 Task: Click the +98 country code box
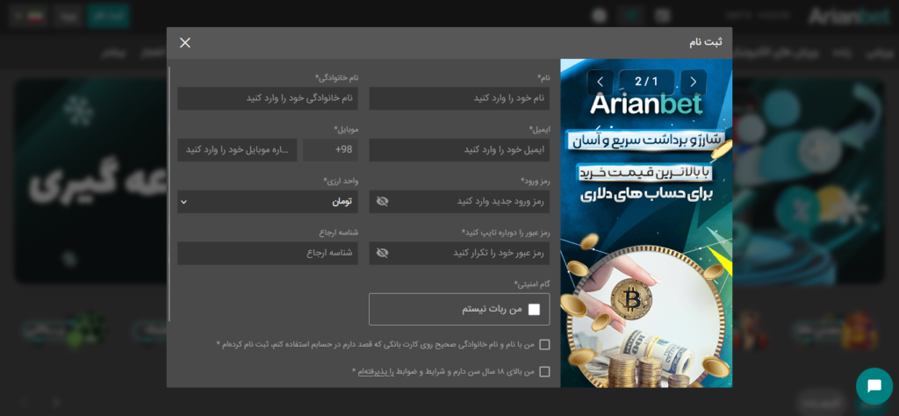coord(331,150)
